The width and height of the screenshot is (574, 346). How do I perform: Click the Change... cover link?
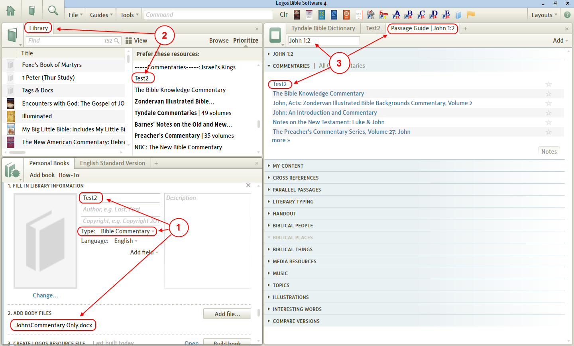45,295
